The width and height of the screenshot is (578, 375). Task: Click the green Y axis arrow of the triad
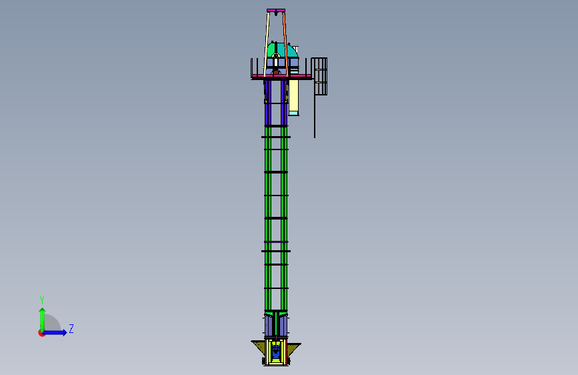[43, 319]
